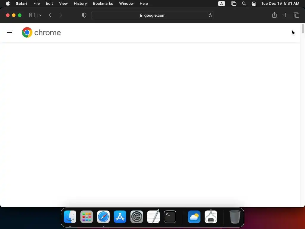
Task: Reload the current page
Action: (x=210, y=15)
